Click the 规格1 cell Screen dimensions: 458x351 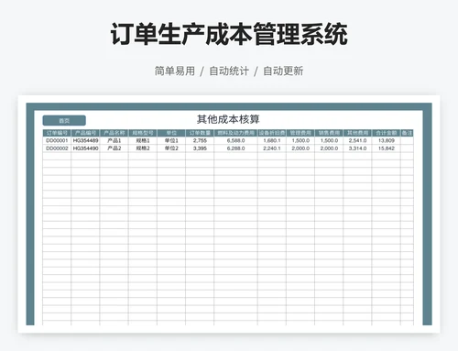click(143, 140)
